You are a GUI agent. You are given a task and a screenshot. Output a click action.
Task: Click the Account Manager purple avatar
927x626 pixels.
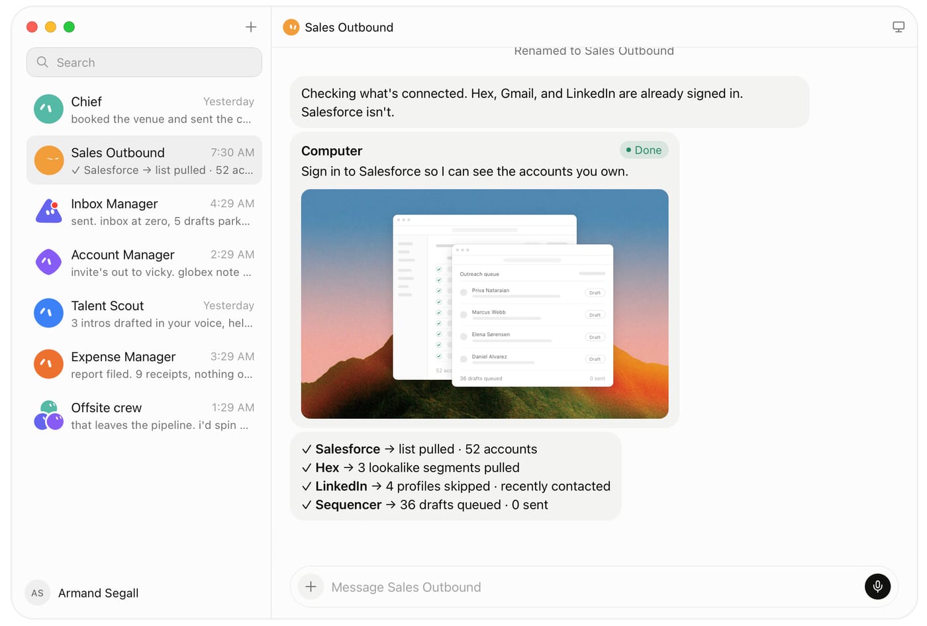coord(48,262)
